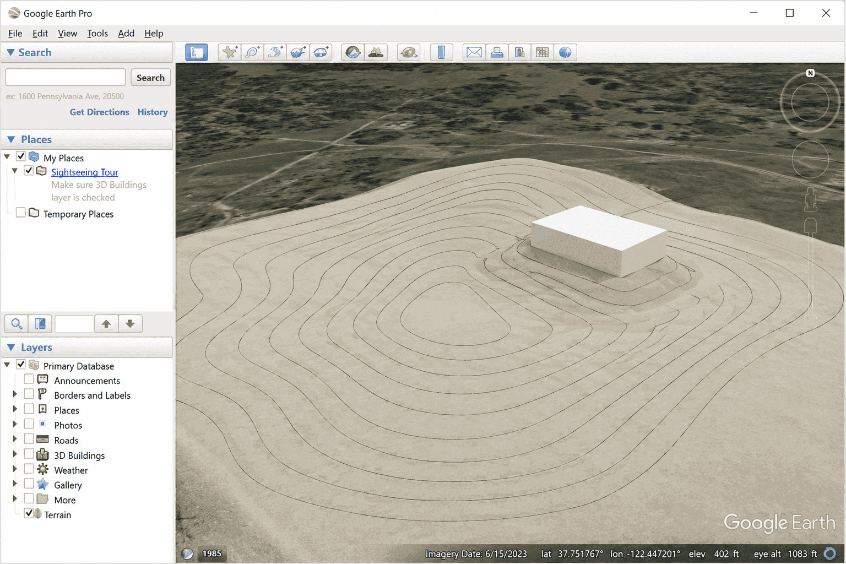This screenshot has width=846, height=564.
Task: Enable the 3D Buildings layer checkbox
Action: 29,454
